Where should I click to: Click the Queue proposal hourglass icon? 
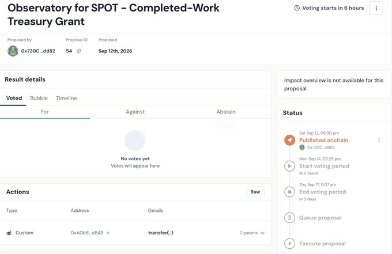tap(289, 218)
